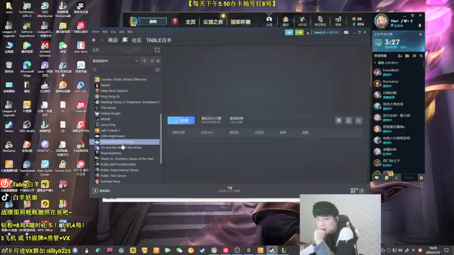Open the 冠军杯赛 Clash tab in League
This screenshot has width=454, height=255.
(241, 22)
